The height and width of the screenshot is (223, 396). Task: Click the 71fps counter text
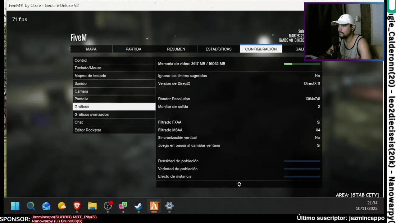click(x=20, y=20)
